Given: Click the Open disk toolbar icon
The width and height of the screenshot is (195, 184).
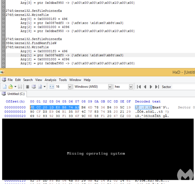Looking at the screenshot, I should (x=34, y=86).
